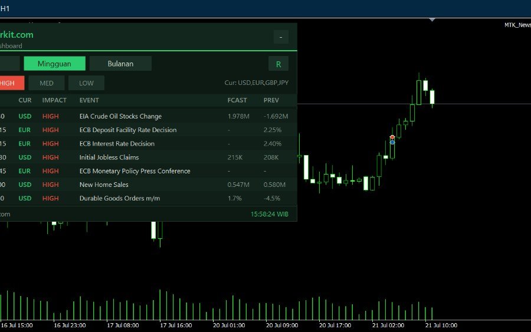Click the FCAST column header
531x332 pixels.
[237, 100]
